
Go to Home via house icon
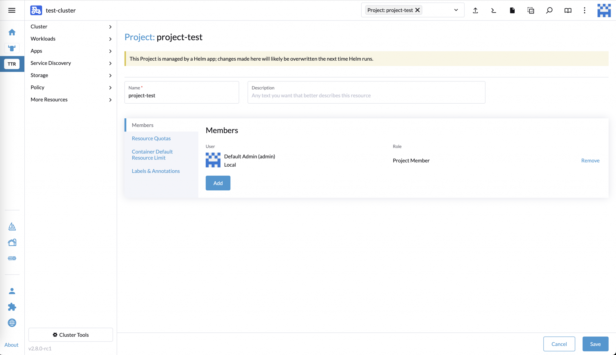coord(12,32)
